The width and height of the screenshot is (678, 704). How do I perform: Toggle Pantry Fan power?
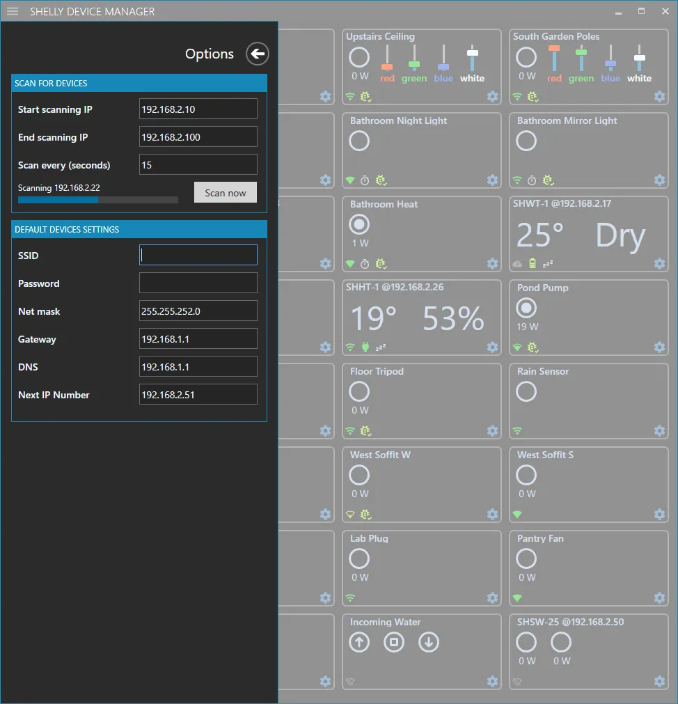[526, 558]
